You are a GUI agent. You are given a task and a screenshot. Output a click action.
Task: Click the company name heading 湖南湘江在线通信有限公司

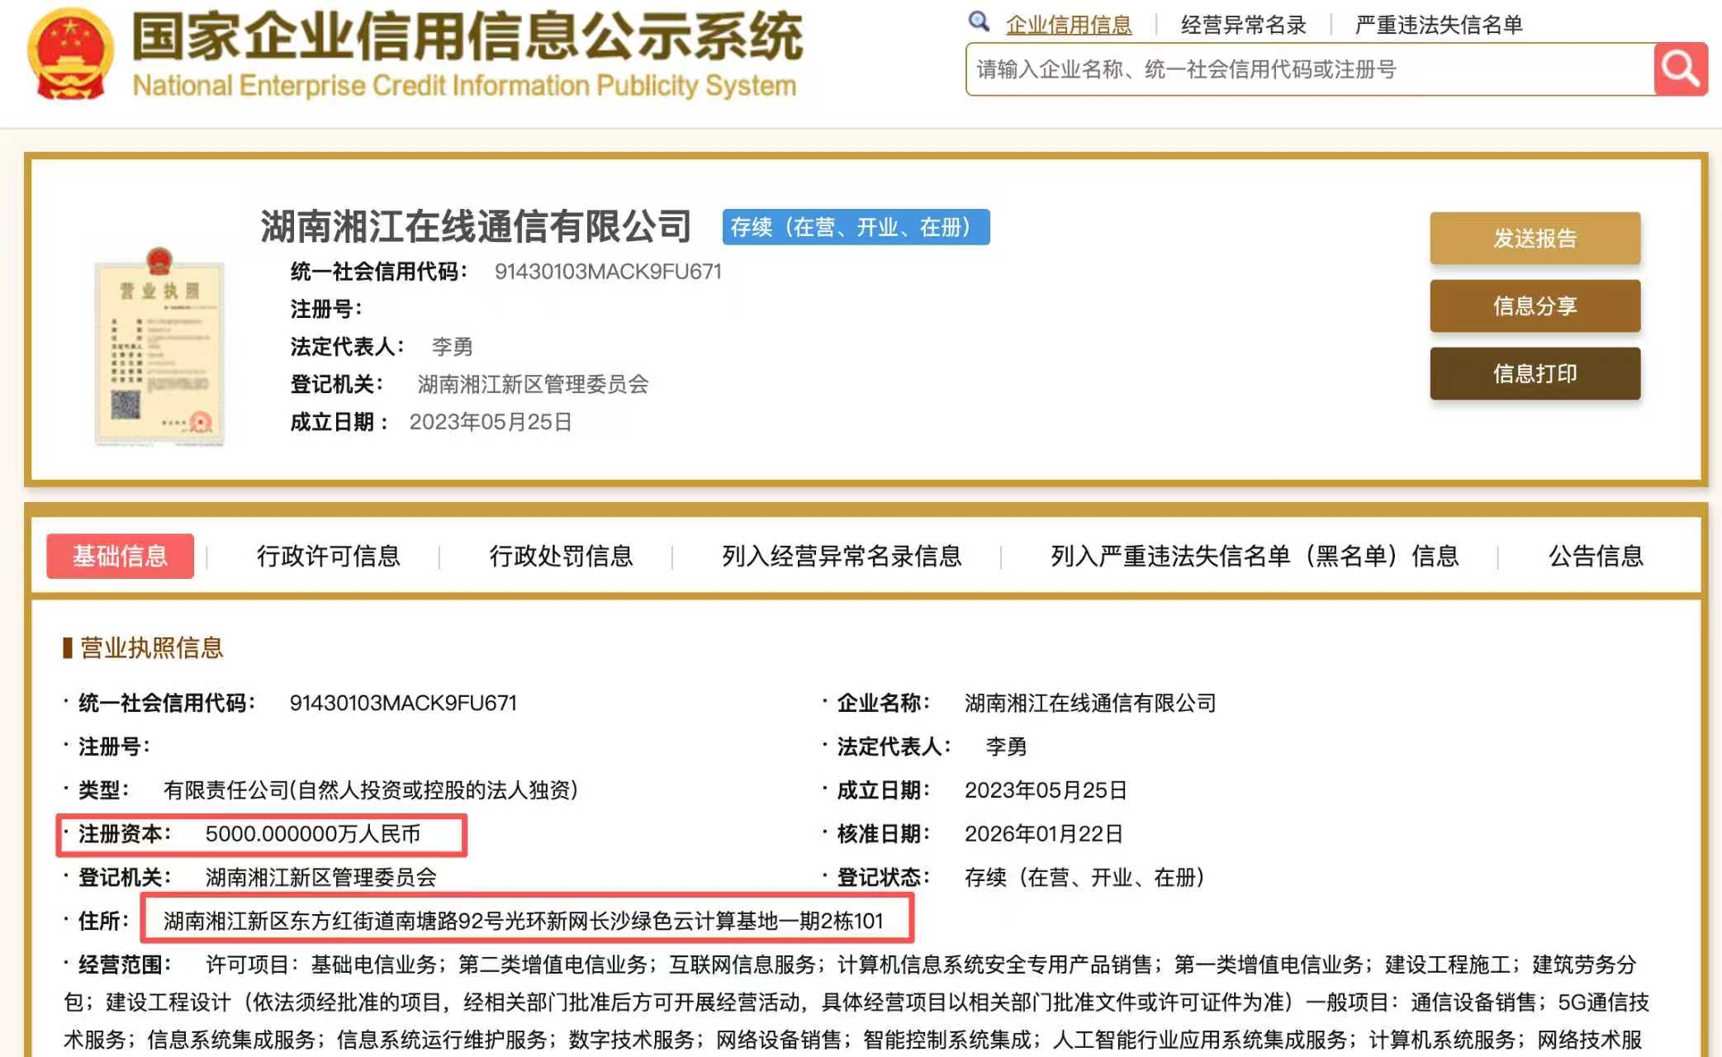tap(476, 226)
